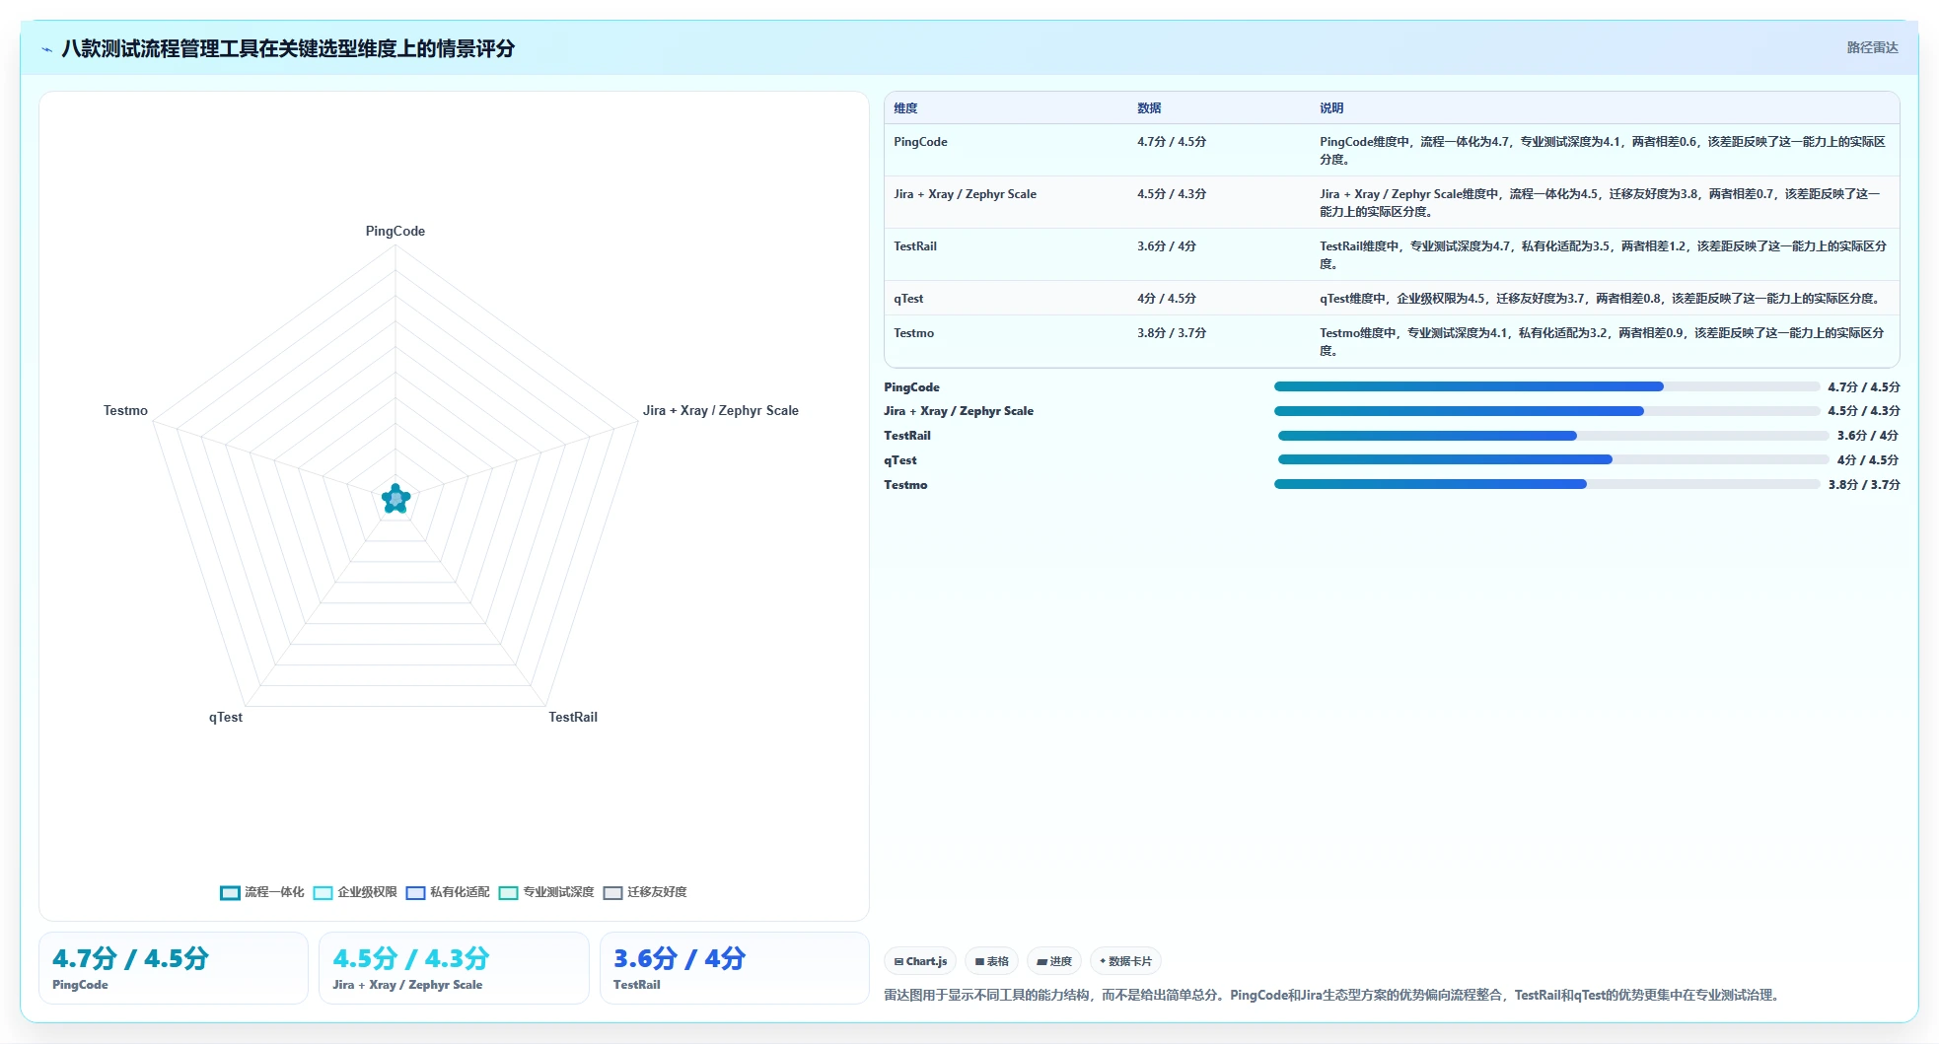Select the TestRail 3.6分 / 4分 card
Screen dimensions: 1939x1044
[x=735, y=968]
